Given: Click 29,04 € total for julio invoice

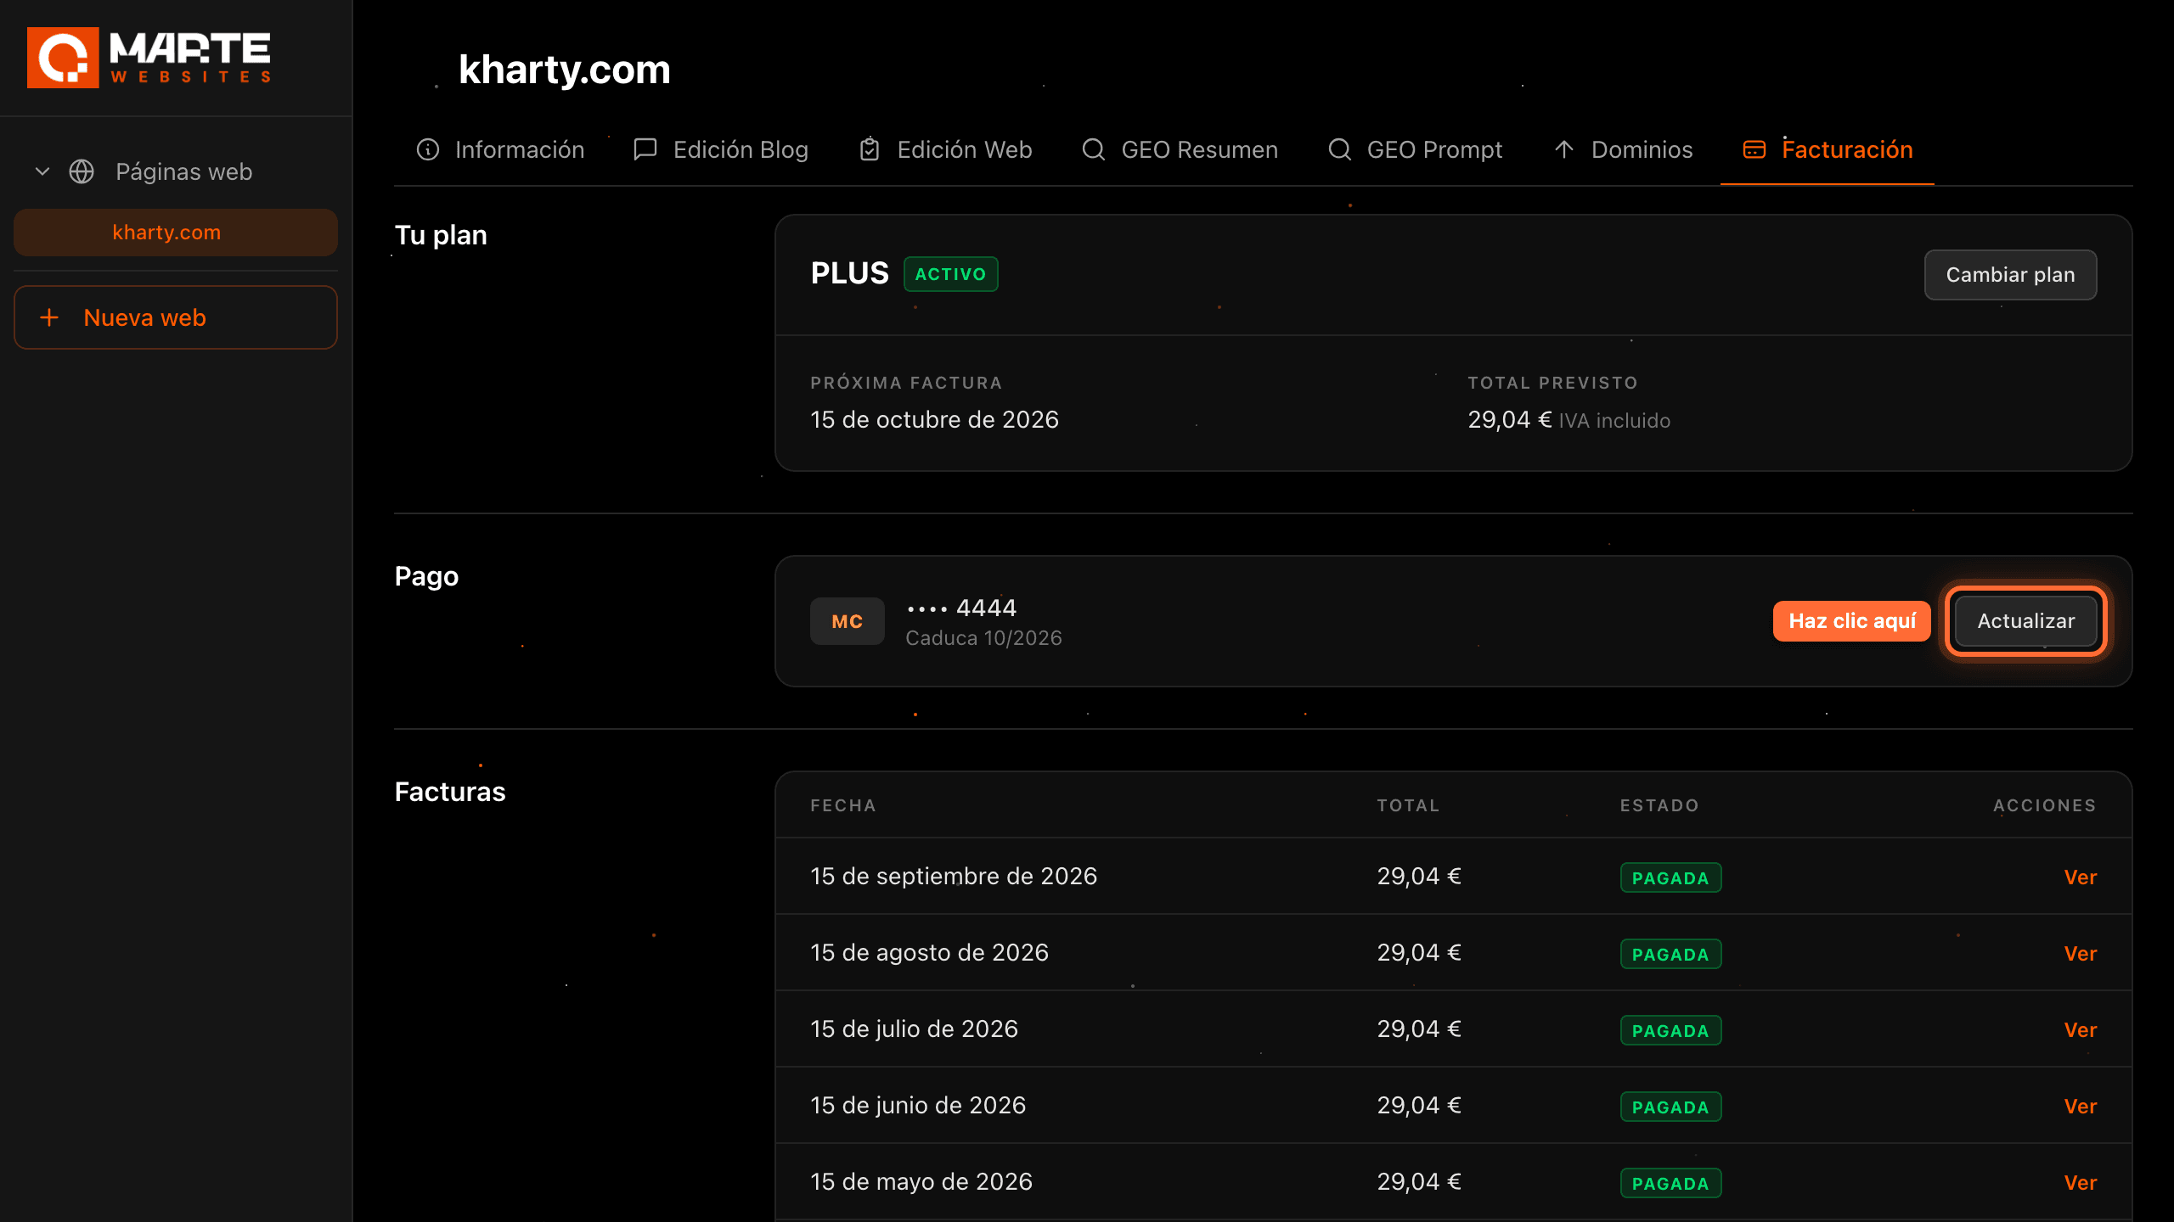Looking at the screenshot, I should pyautogui.click(x=1419, y=1029).
